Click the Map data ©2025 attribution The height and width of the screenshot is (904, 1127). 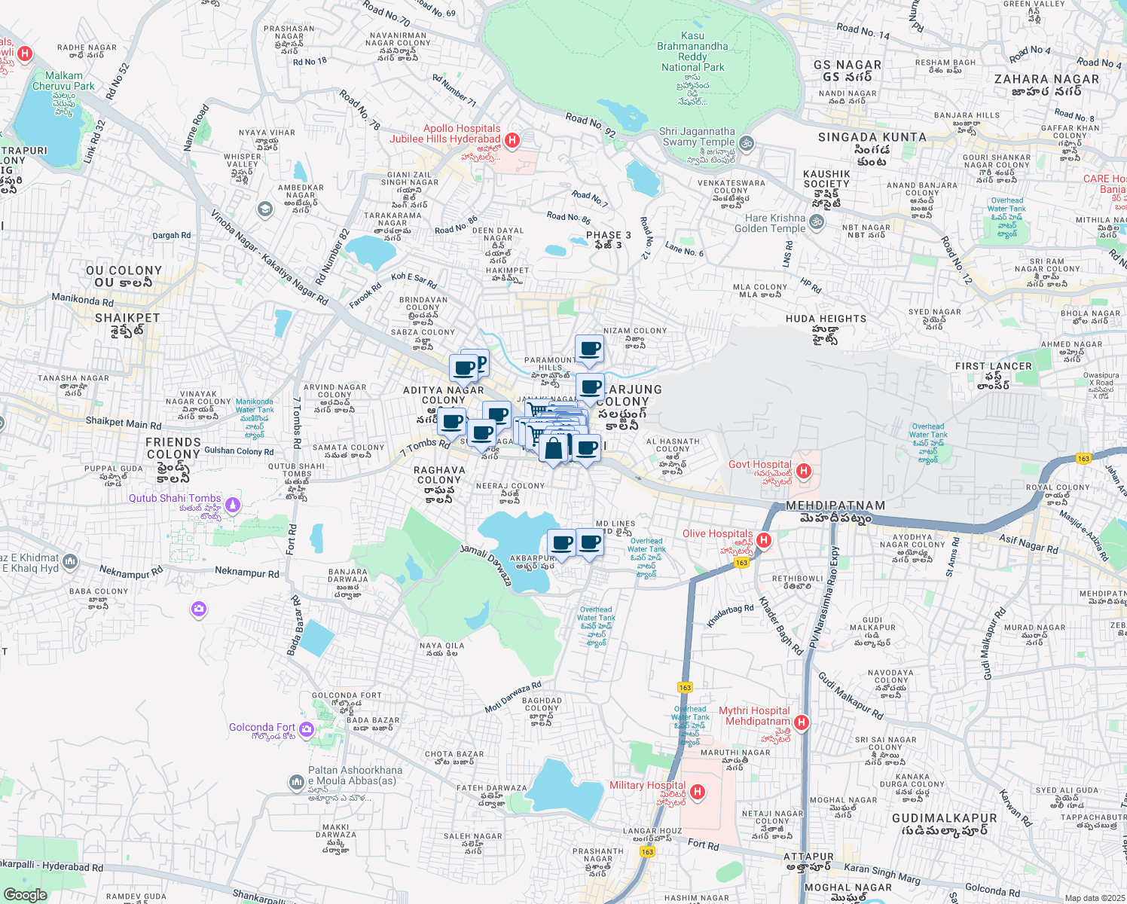tap(1094, 898)
